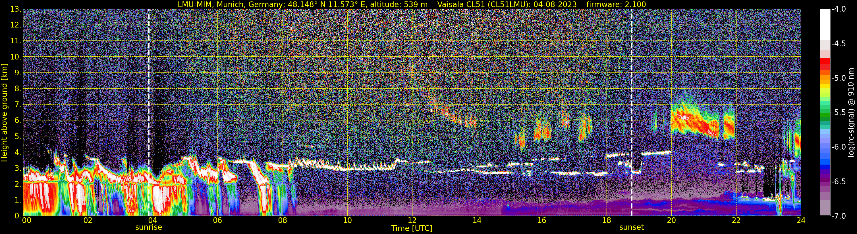Click the white top segment of the colorbar
Image resolution: width=857 pixels, height=234 pixels.
coord(825,25)
